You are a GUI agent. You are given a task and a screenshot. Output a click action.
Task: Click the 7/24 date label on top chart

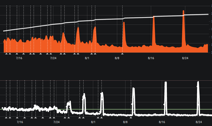tap(53, 58)
